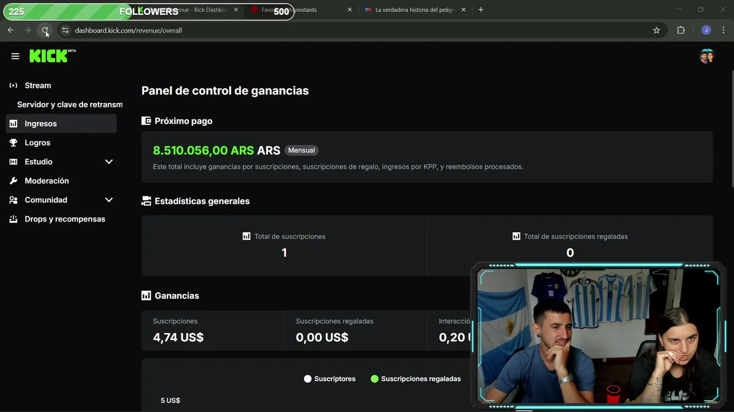
Task: Open the hamburger menu next to Kick logo
Action: point(15,56)
